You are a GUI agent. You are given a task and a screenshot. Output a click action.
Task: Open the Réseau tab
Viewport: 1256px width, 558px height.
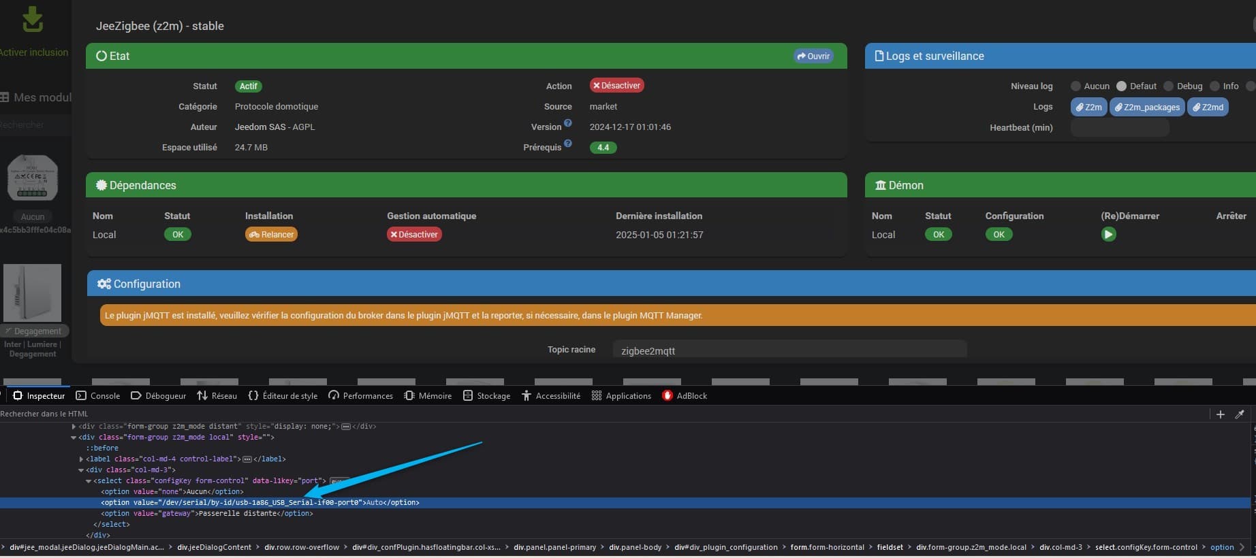tap(217, 395)
